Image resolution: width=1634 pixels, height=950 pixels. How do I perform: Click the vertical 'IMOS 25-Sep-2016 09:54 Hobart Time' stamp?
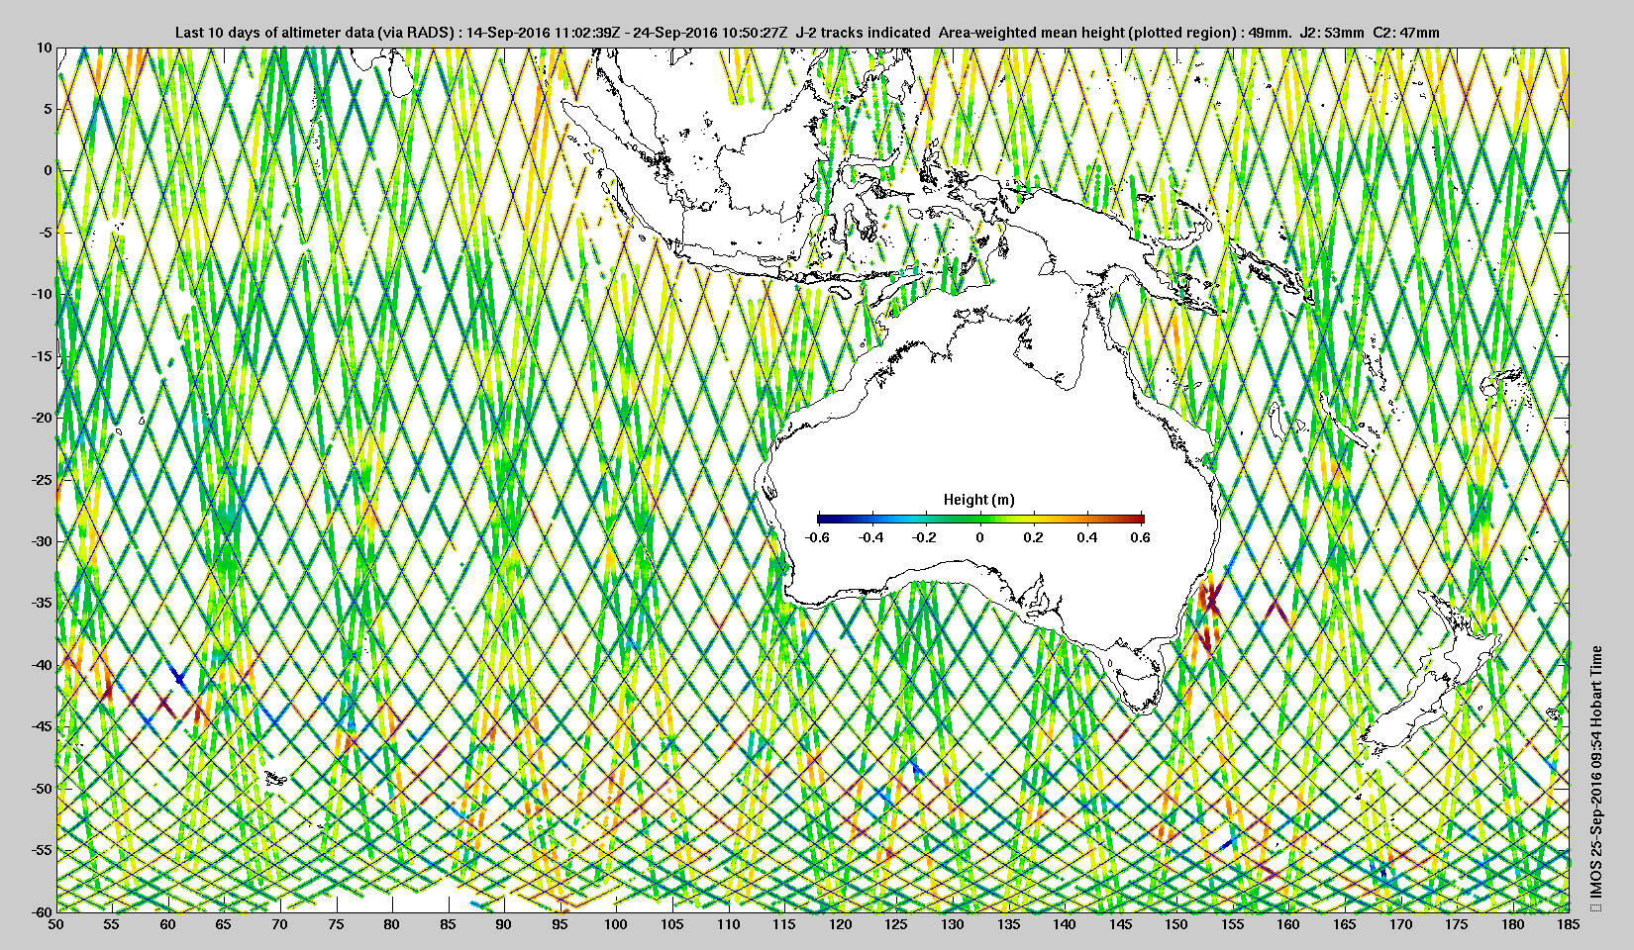click(x=1594, y=772)
